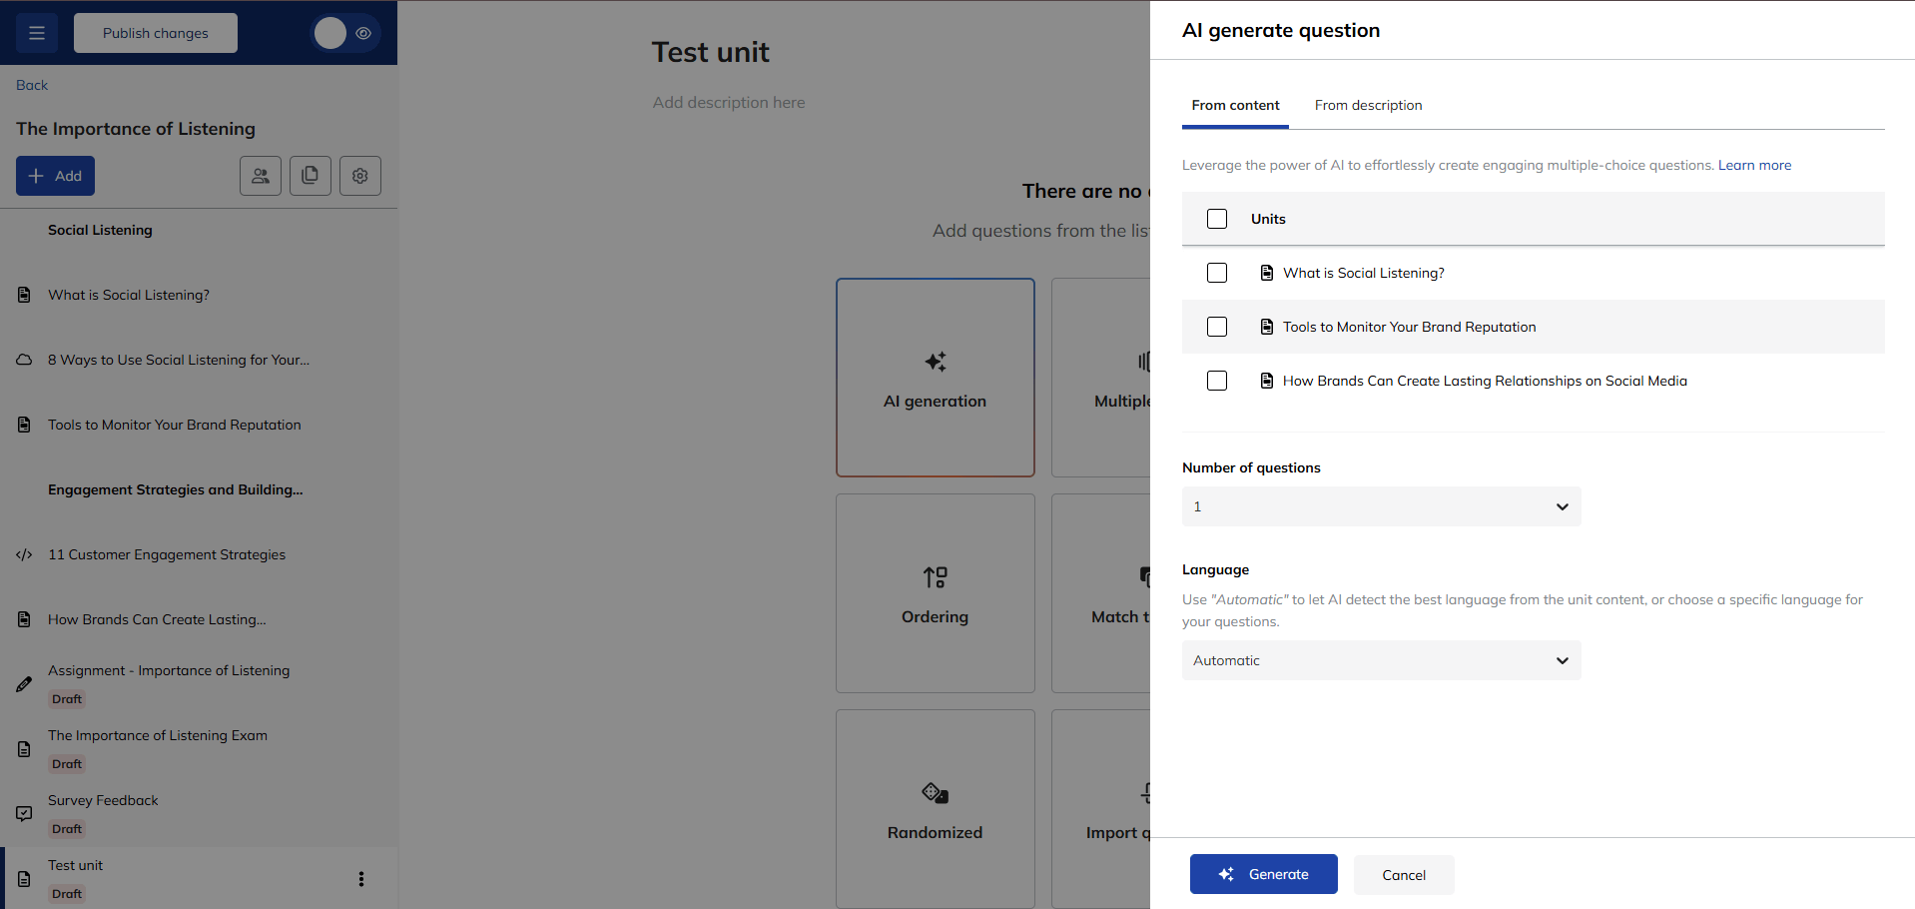Check the Units select-all checkbox
Screen dimensions: 1915x909
[x=1216, y=219]
